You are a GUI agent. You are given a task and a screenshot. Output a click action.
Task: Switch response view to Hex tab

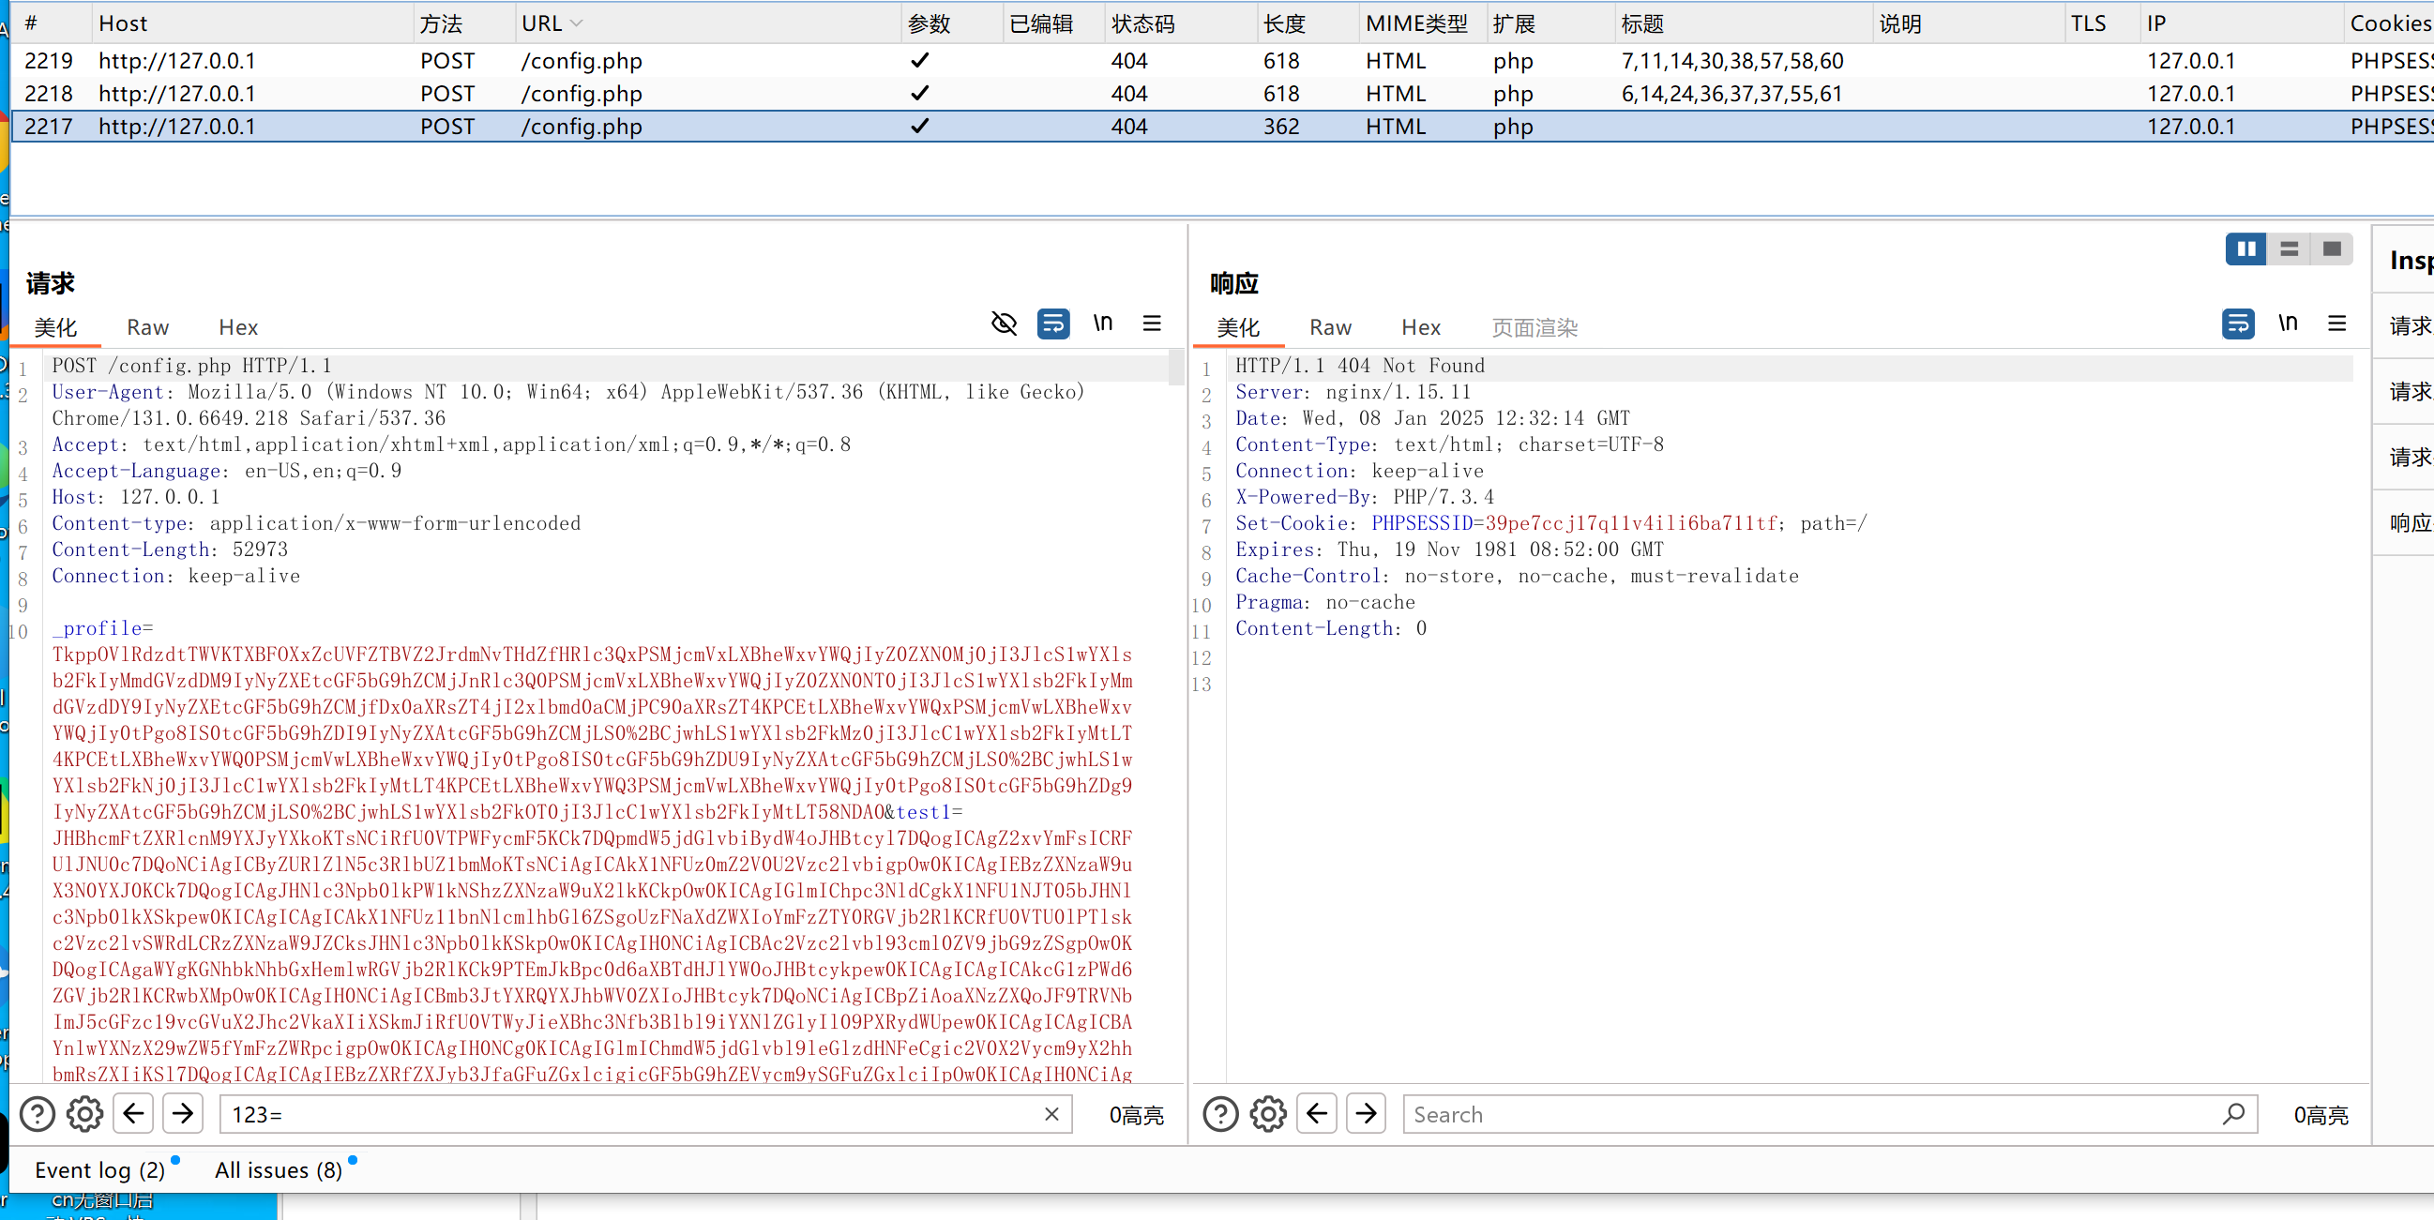pyautogui.click(x=1420, y=327)
